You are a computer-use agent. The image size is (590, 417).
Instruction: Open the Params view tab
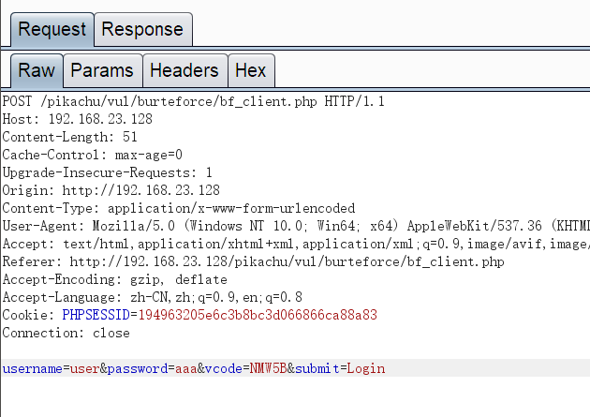point(102,70)
